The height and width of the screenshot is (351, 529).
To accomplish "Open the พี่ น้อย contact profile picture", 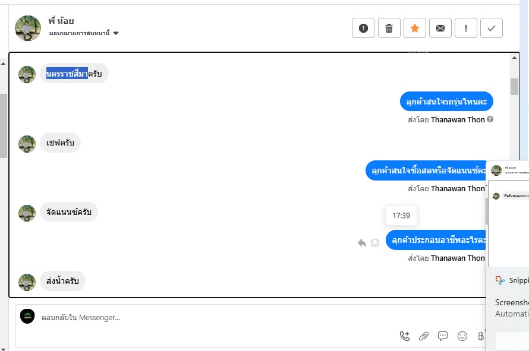I will pos(28,28).
